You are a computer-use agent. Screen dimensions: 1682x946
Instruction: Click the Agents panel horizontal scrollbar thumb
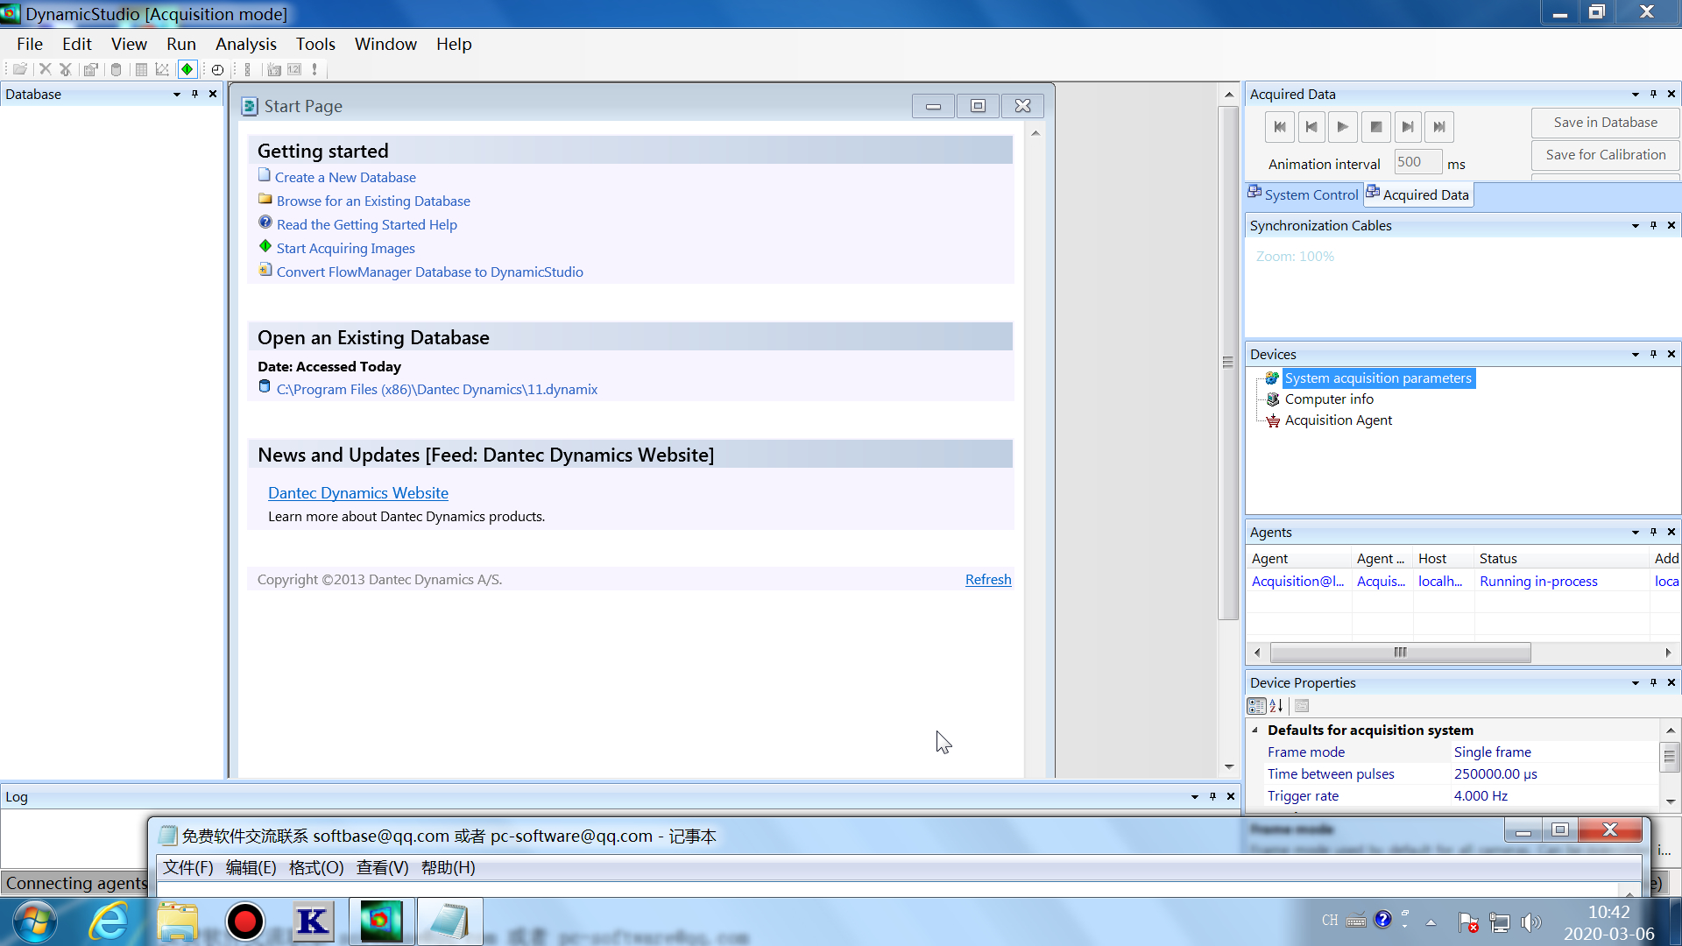pos(1400,653)
